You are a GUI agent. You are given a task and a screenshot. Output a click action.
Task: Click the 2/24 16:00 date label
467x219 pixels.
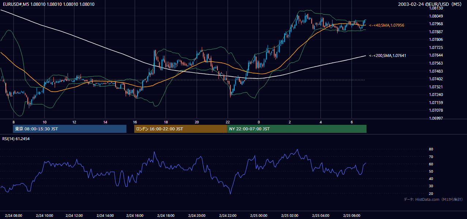pyautogui.click(x=135, y=215)
